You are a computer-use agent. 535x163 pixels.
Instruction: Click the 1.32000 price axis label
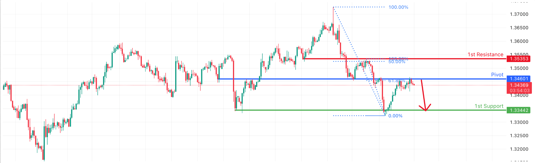point(519,149)
